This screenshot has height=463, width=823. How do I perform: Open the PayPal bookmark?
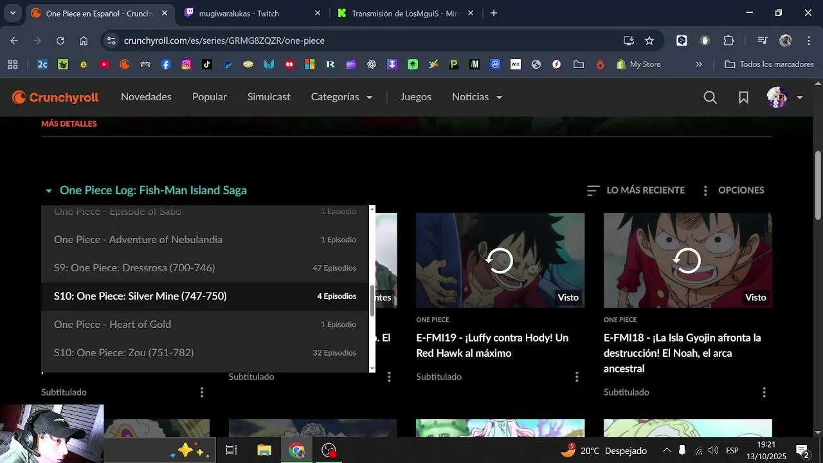coord(228,64)
